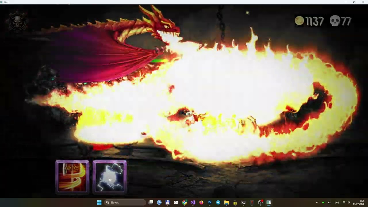Open the Windows Start menu
The image size is (368, 207).
[99, 202]
